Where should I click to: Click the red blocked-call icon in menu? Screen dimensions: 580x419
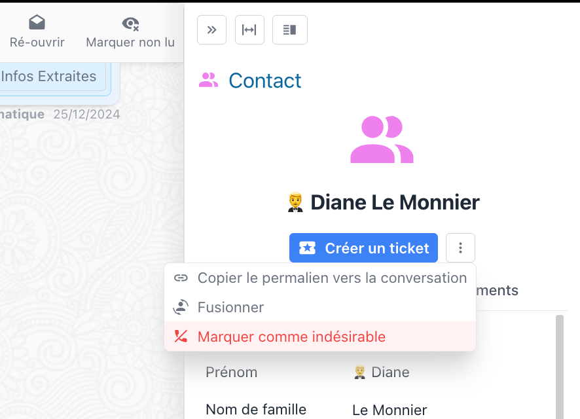click(181, 337)
